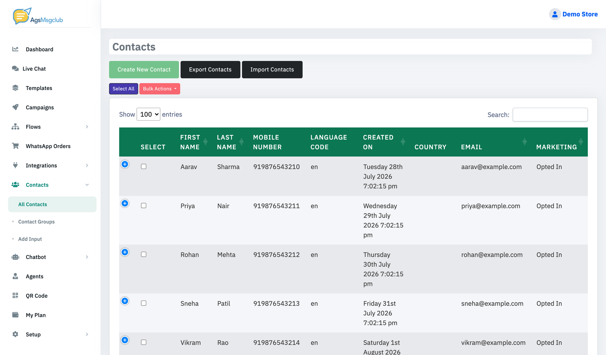Click the Setup gear icon
This screenshot has height=355, width=606.
[15, 334]
